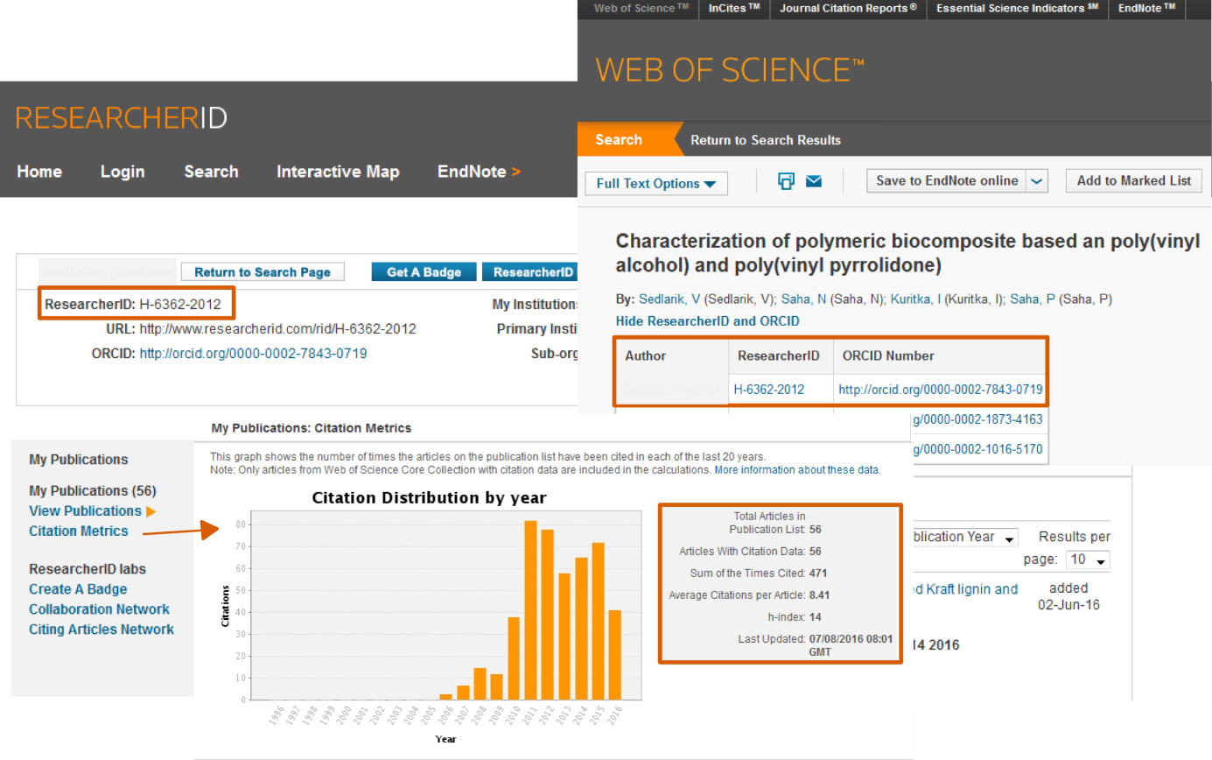Open EndNote in ResearcherID navigation
This screenshot has width=1212, height=760.
tap(479, 172)
